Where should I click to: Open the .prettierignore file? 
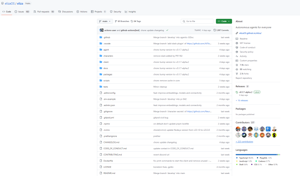110,136
